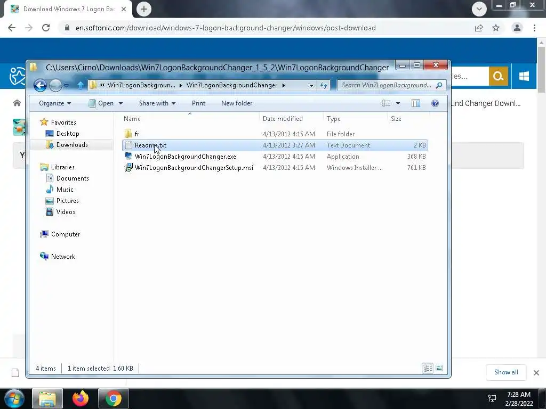The image size is (546, 409).
Task: Click network tray icon
Action: pos(492,398)
